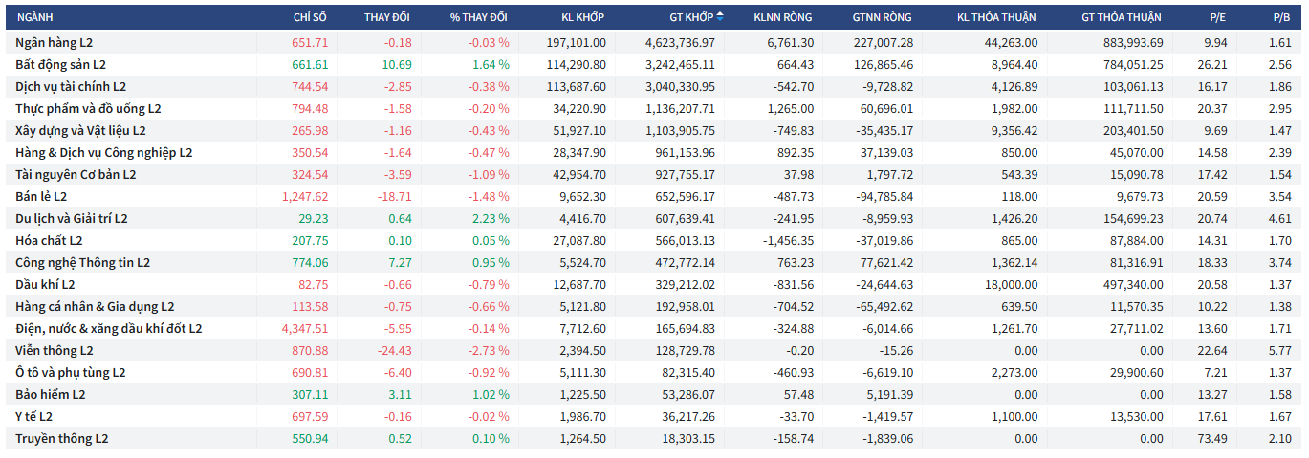1309x458 pixels.
Task: Open Bất động sản L2 sector row
Action: [60, 65]
